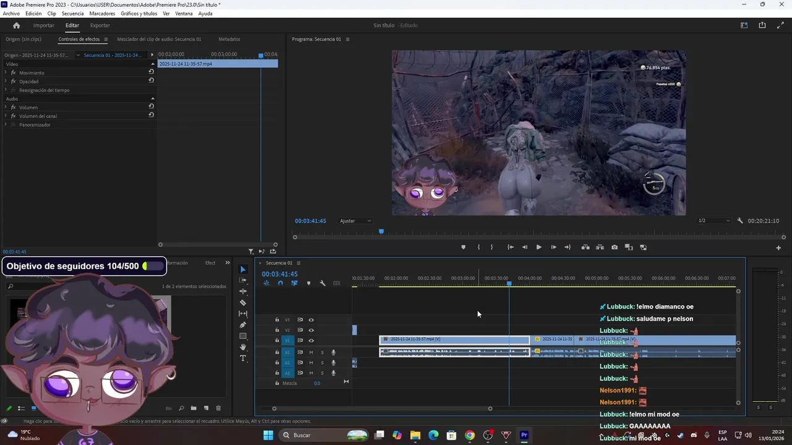Add a marker in the Program monitor

tap(463, 247)
